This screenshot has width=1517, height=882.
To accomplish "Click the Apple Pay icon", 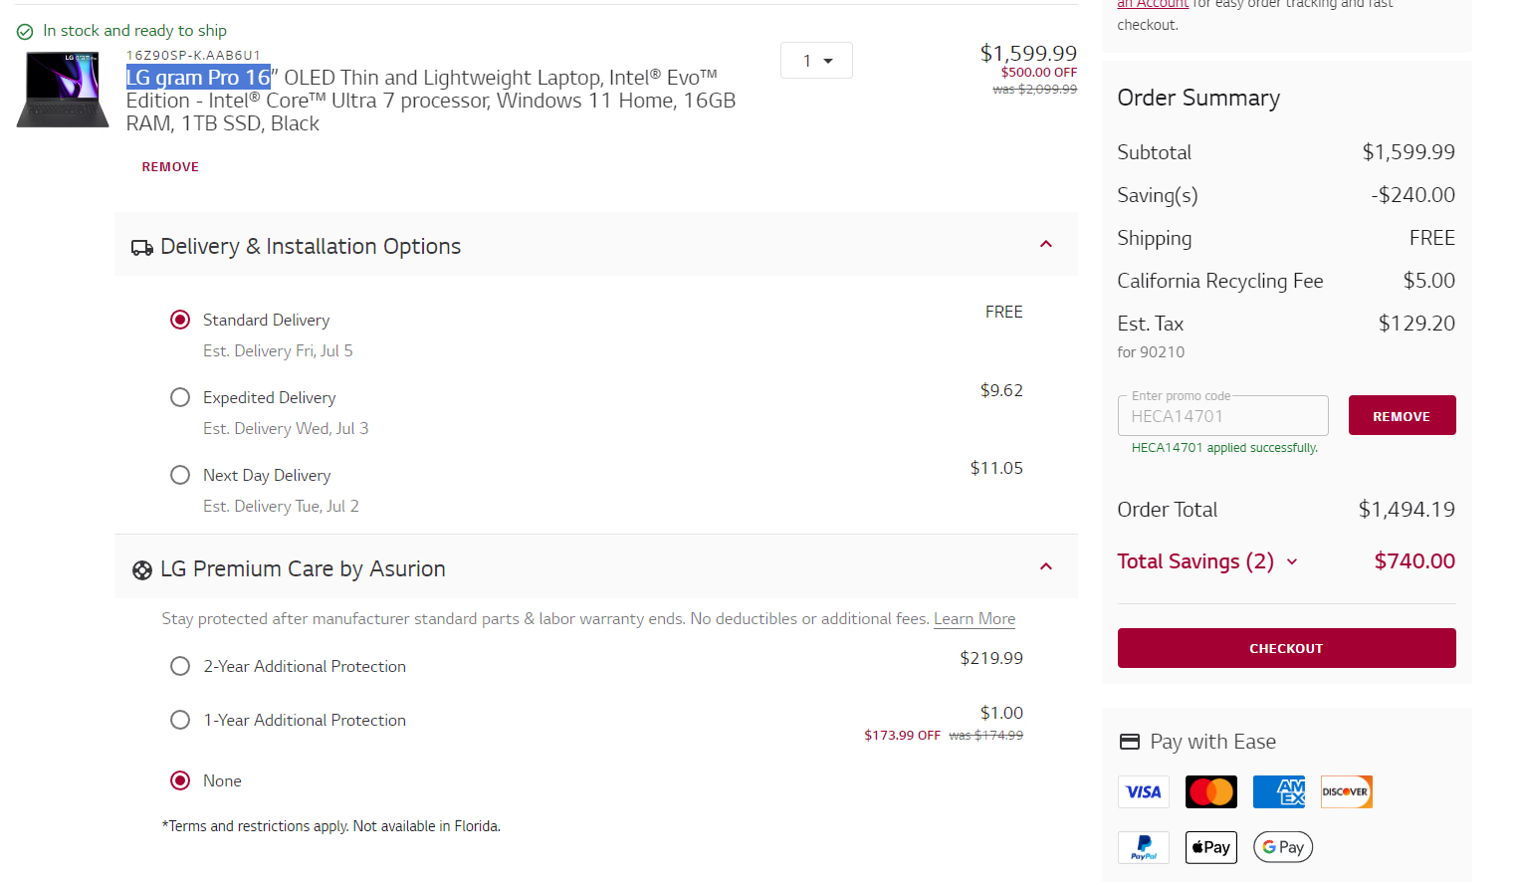I will pyautogui.click(x=1210, y=847).
